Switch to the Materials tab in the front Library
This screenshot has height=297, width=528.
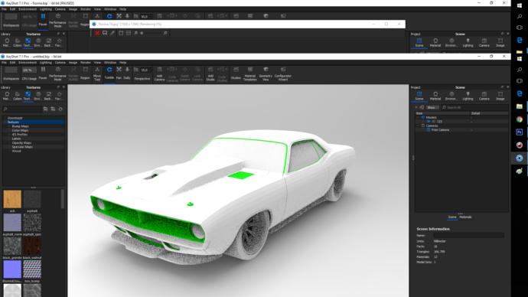point(7,96)
